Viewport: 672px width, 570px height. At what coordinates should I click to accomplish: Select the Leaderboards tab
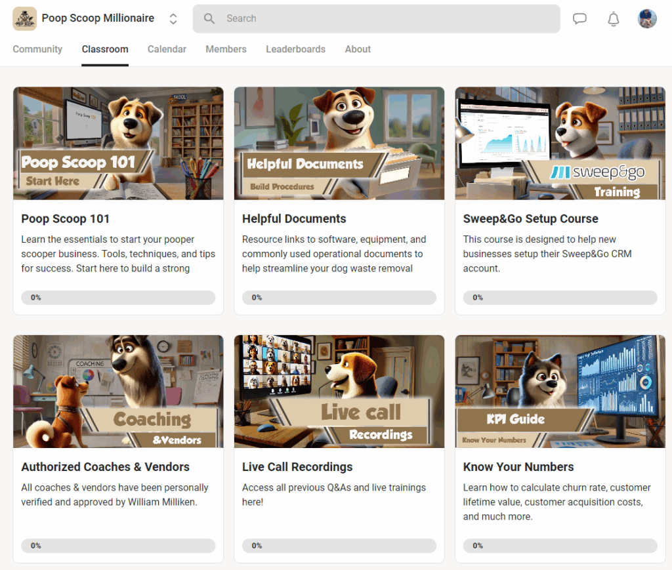[x=295, y=49]
